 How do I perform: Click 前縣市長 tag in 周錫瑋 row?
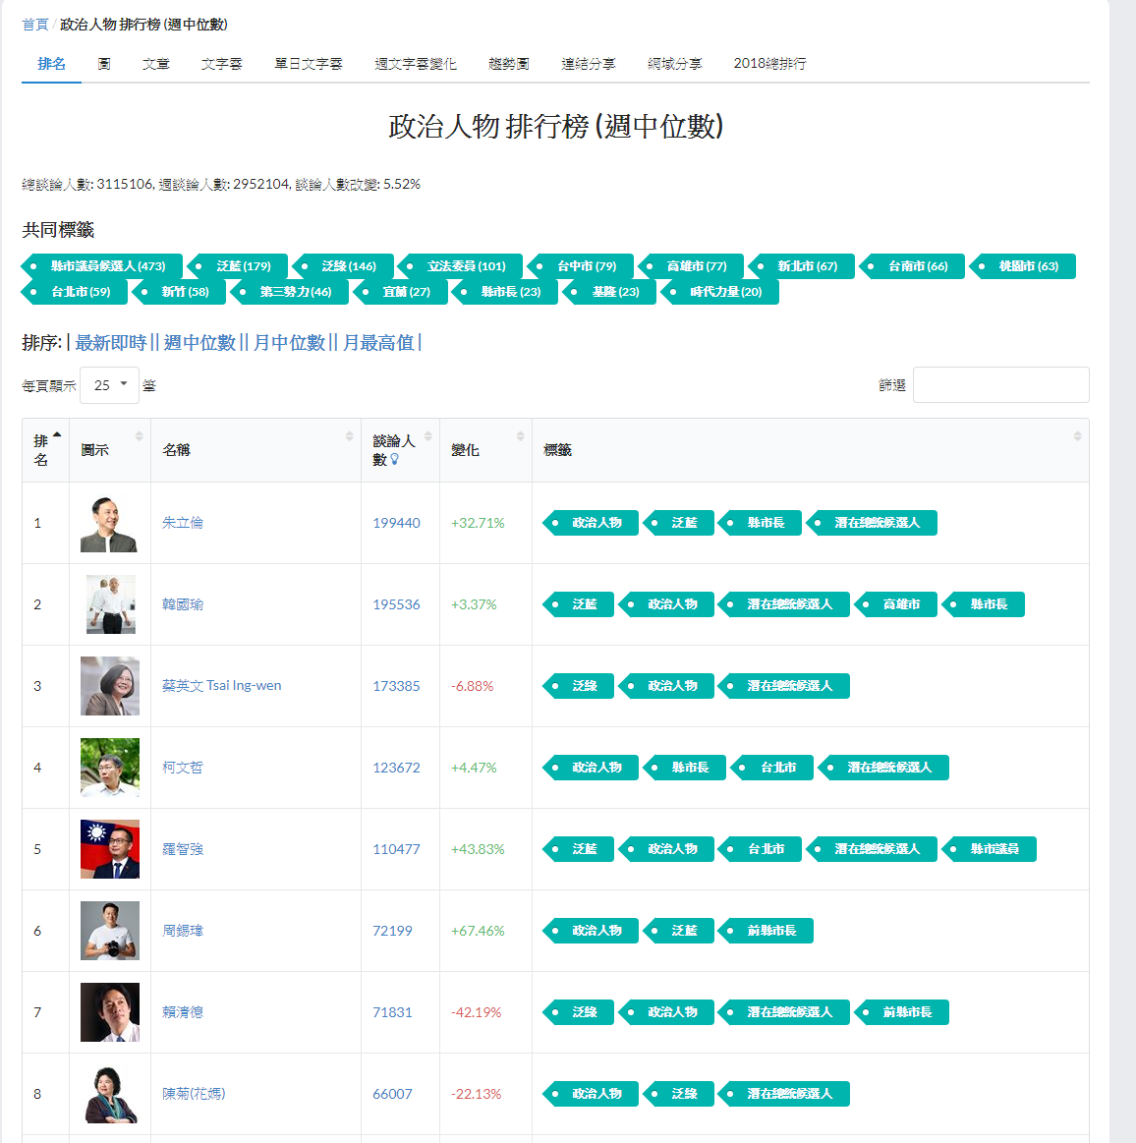[x=766, y=931]
